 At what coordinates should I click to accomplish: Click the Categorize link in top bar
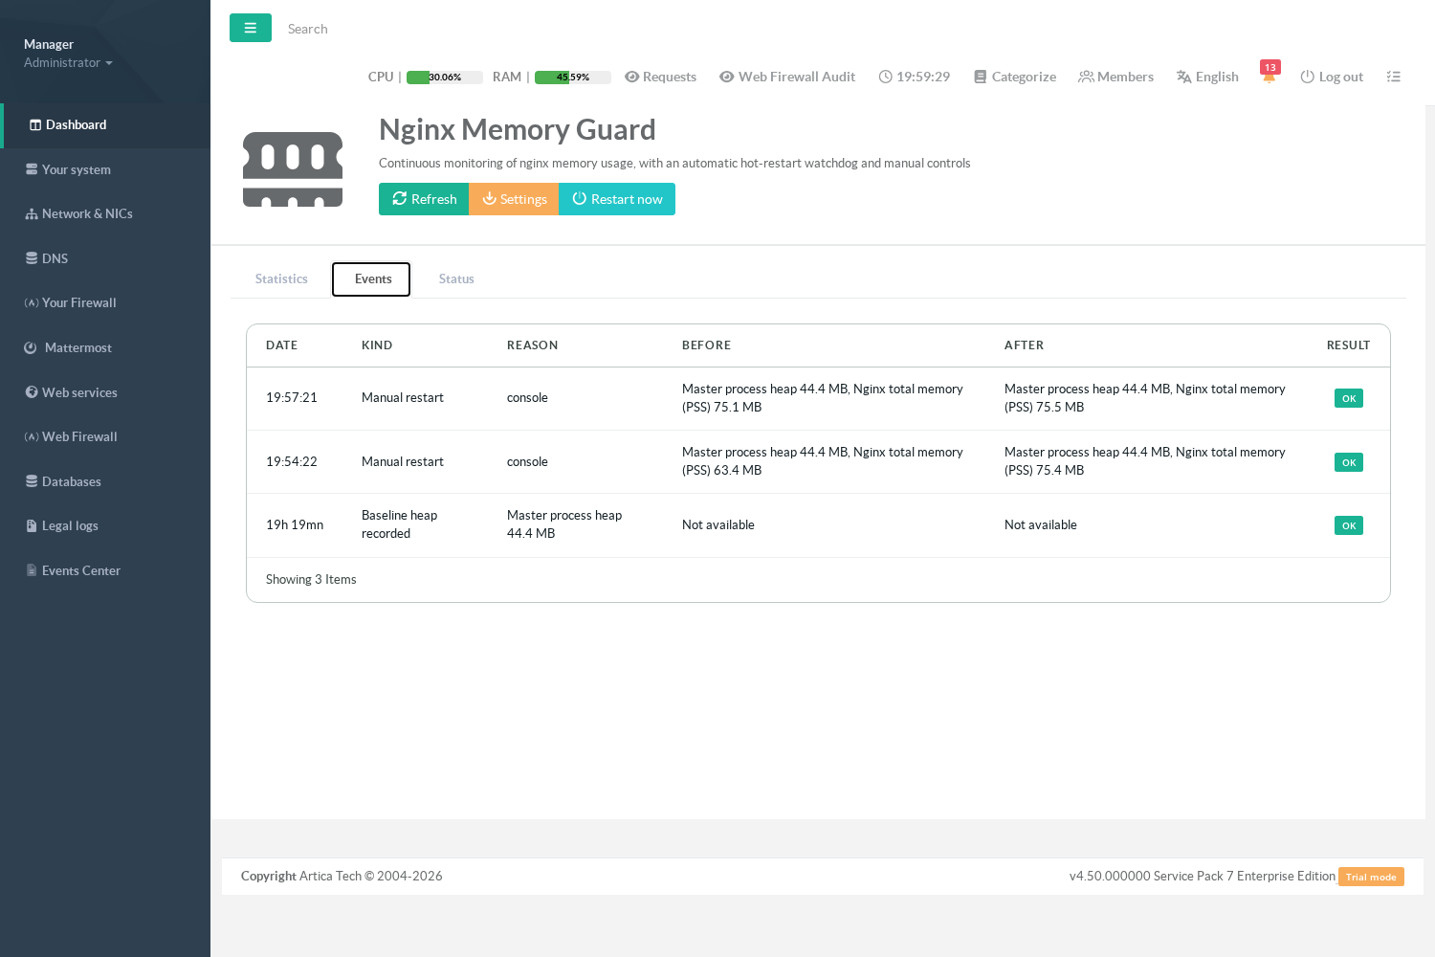(1015, 77)
